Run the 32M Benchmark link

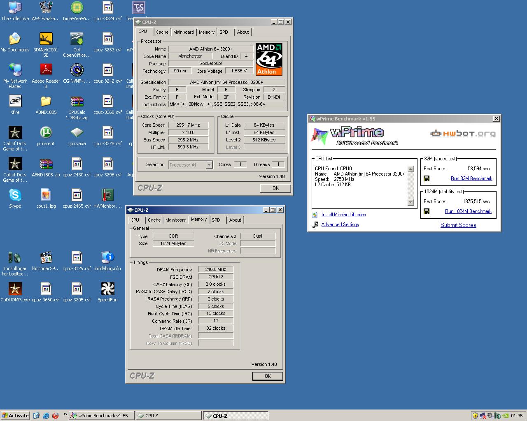471,178
